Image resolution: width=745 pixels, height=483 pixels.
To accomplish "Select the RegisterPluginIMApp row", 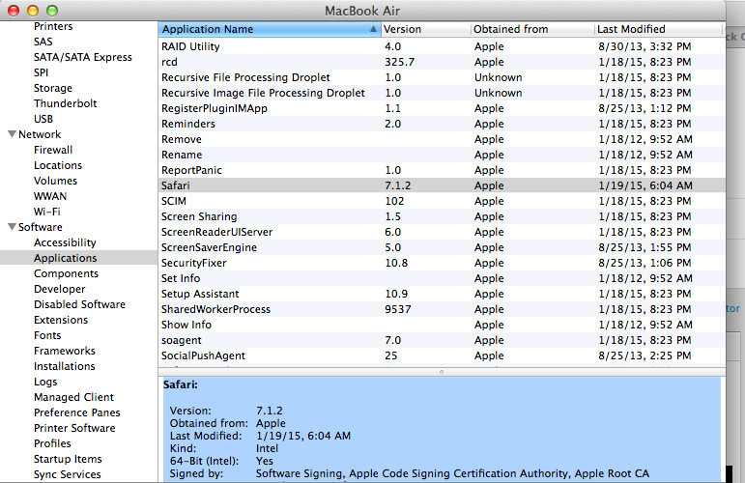I will coord(442,108).
